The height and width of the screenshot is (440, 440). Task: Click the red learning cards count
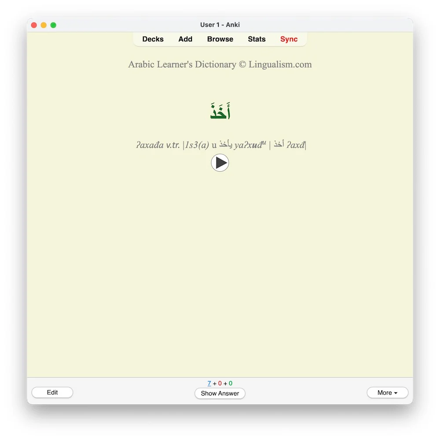pos(220,383)
